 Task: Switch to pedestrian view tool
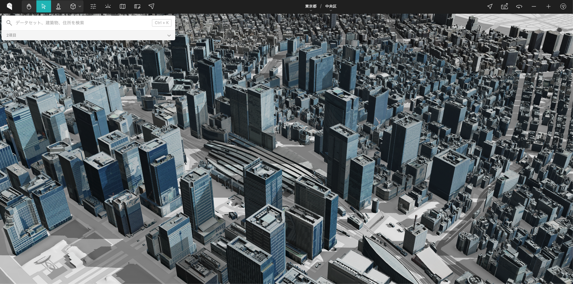[x=58, y=6]
